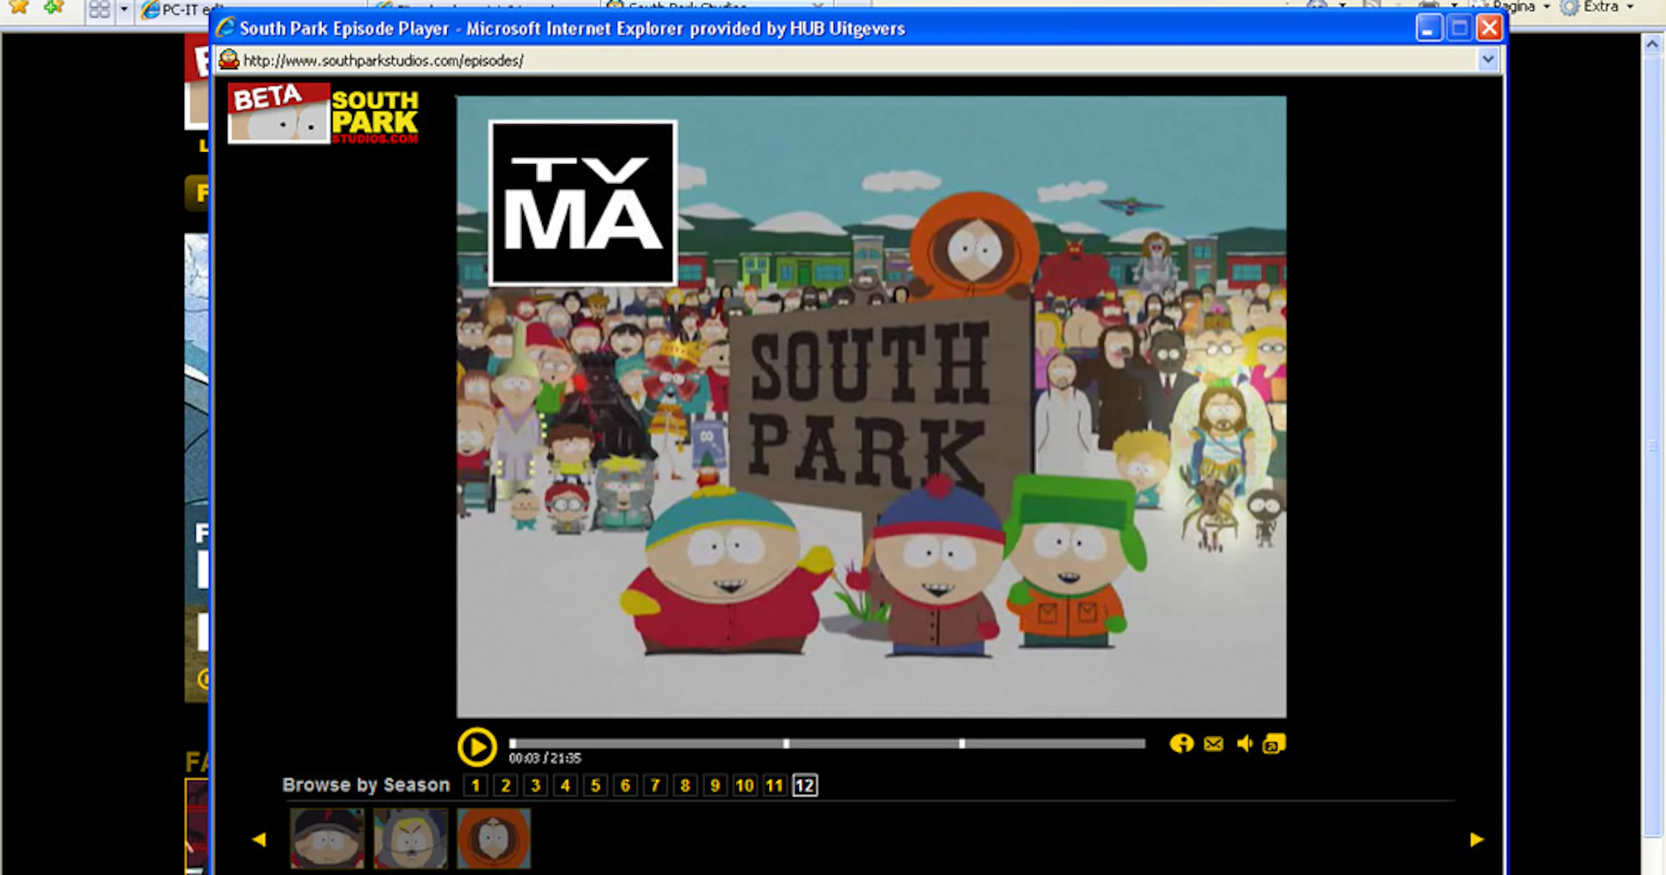Click the IE icon in popup title bar
This screenshot has width=1666, height=875.
[226, 28]
